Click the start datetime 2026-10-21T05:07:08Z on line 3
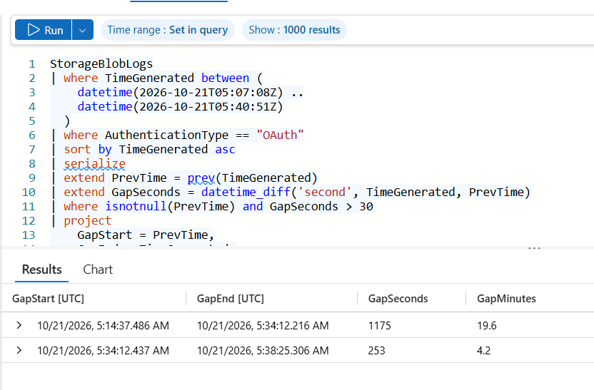The image size is (594, 390). point(208,92)
